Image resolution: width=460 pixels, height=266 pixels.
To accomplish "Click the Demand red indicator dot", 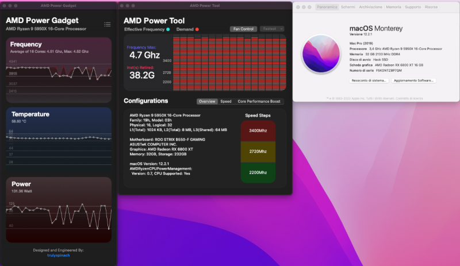I will (197, 29).
